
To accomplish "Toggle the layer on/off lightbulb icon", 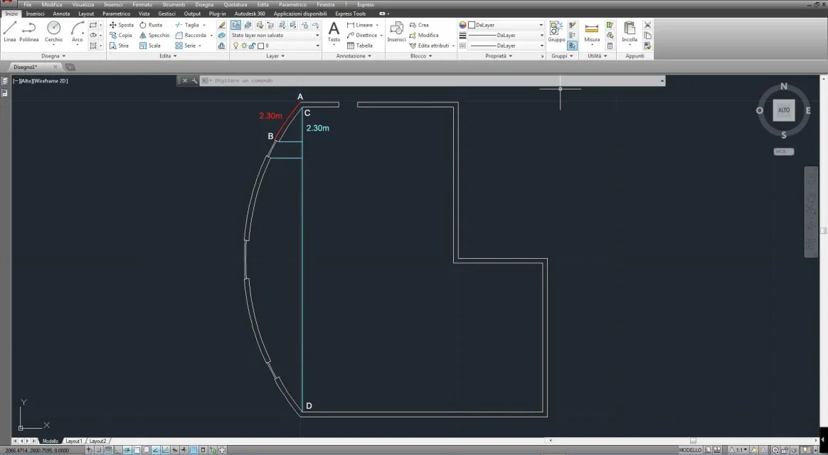I will (236, 46).
